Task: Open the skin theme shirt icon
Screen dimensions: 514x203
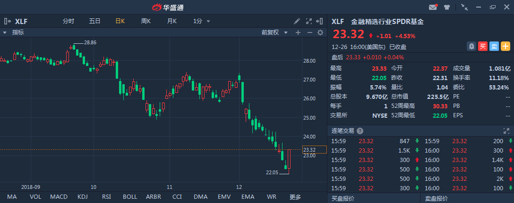Action: [446, 7]
